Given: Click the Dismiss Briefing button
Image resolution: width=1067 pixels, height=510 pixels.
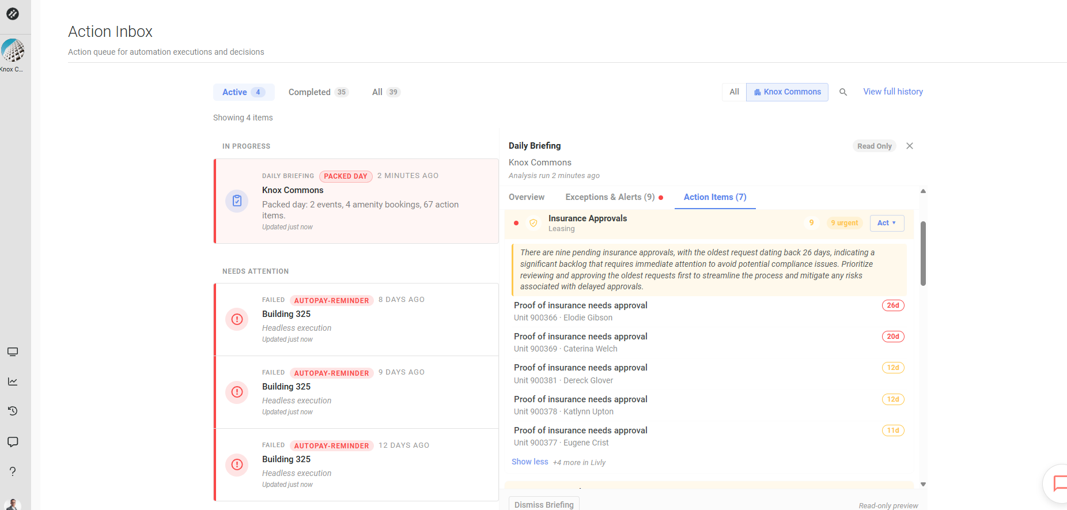Looking at the screenshot, I should [544, 504].
